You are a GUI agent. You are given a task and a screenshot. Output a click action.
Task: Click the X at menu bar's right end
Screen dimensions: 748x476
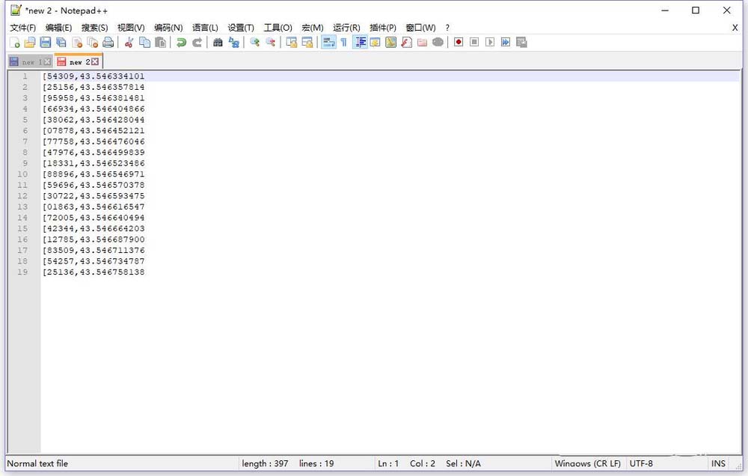(x=735, y=28)
